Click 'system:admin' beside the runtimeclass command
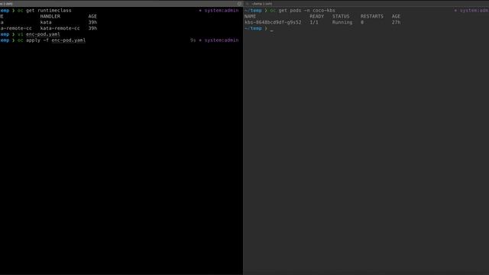 (x=222, y=10)
